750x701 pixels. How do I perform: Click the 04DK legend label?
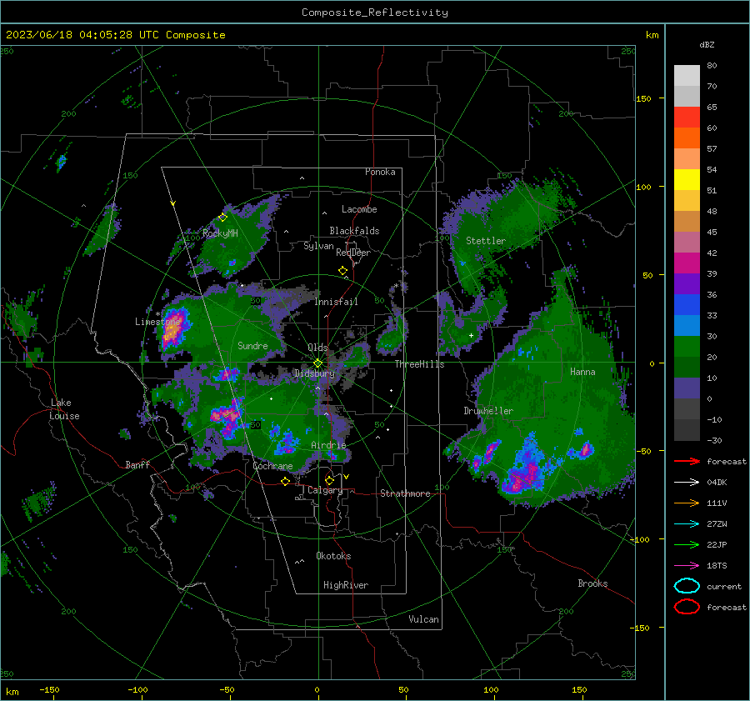(717, 483)
